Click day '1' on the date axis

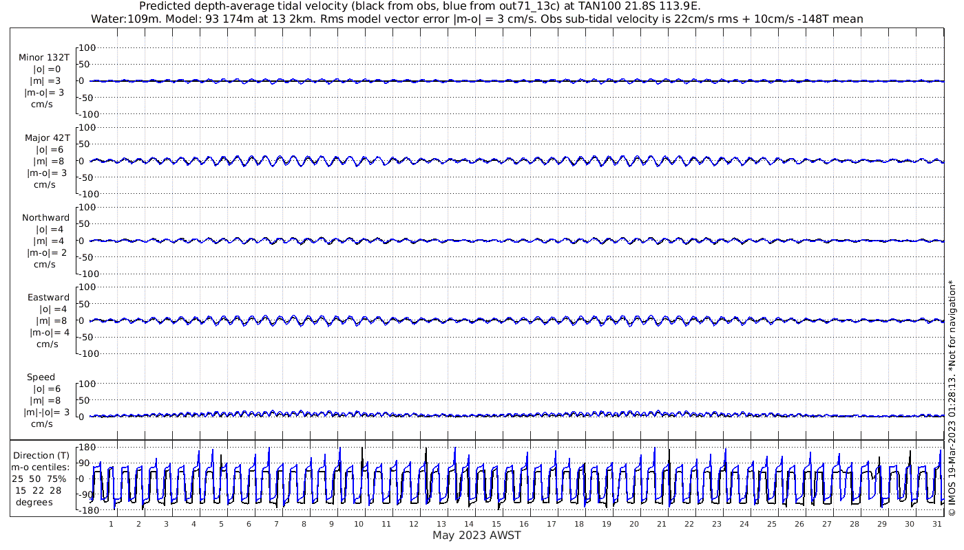click(x=111, y=524)
